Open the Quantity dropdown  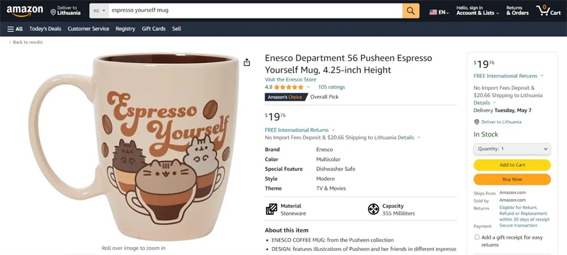point(512,149)
